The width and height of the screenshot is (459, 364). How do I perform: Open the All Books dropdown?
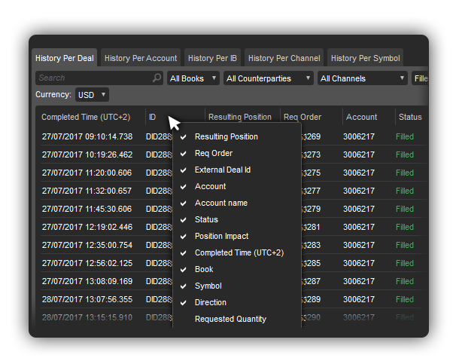click(x=193, y=78)
